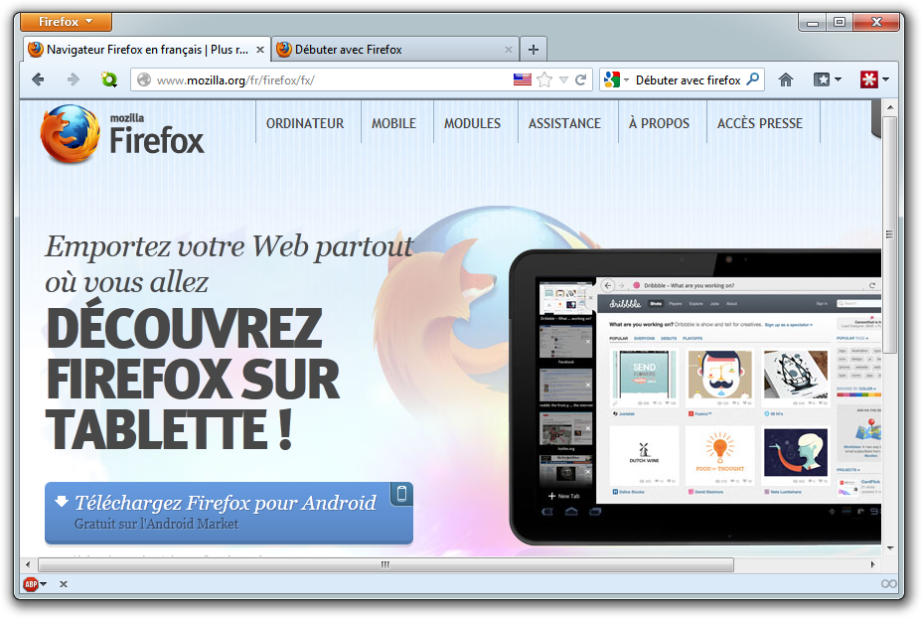Click the vertical scrollbar thumb
Screen dimensions: 922x619
(x=890, y=233)
